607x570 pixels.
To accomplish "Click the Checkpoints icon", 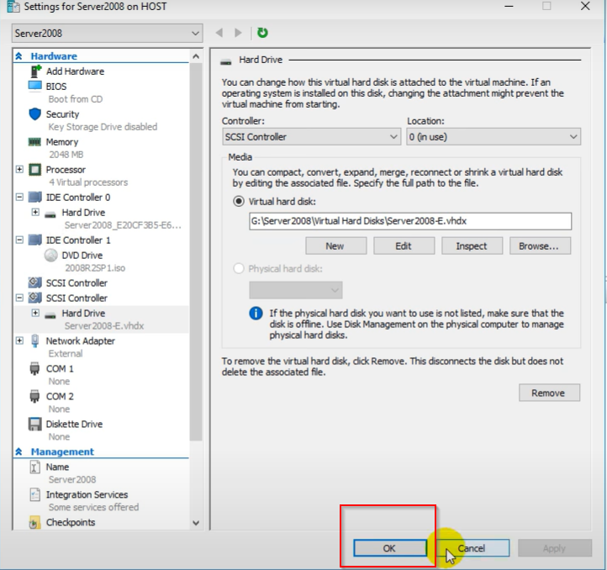I will [34, 522].
